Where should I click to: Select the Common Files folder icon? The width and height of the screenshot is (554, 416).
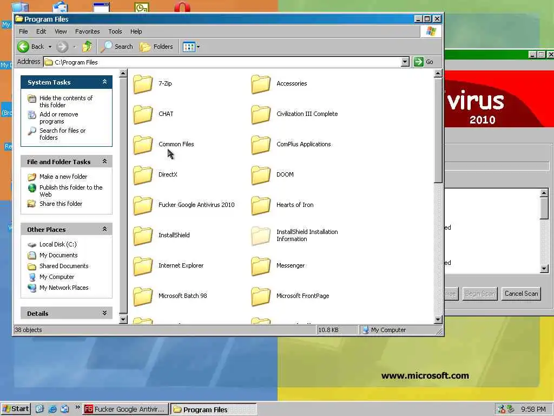[x=143, y=145]
